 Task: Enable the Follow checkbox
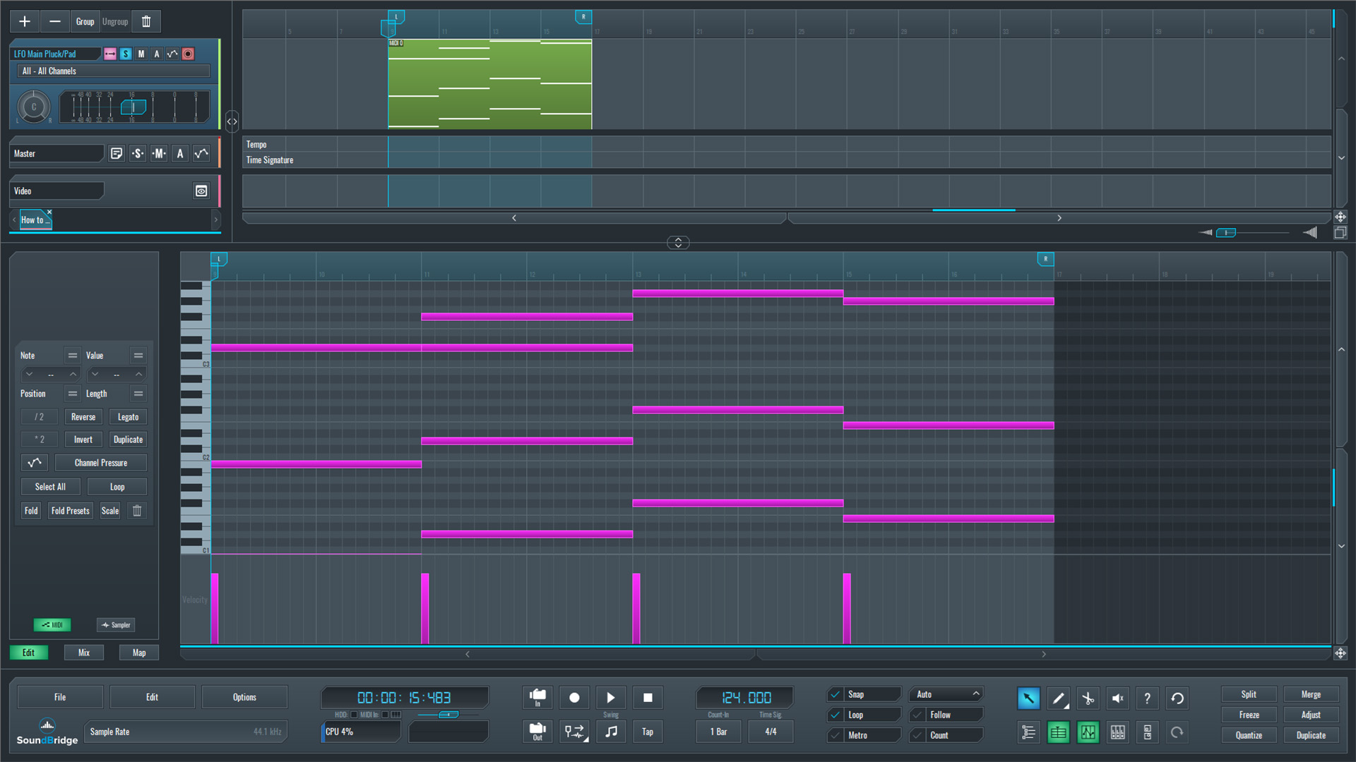pyautogui.click(x=917, y=715)
